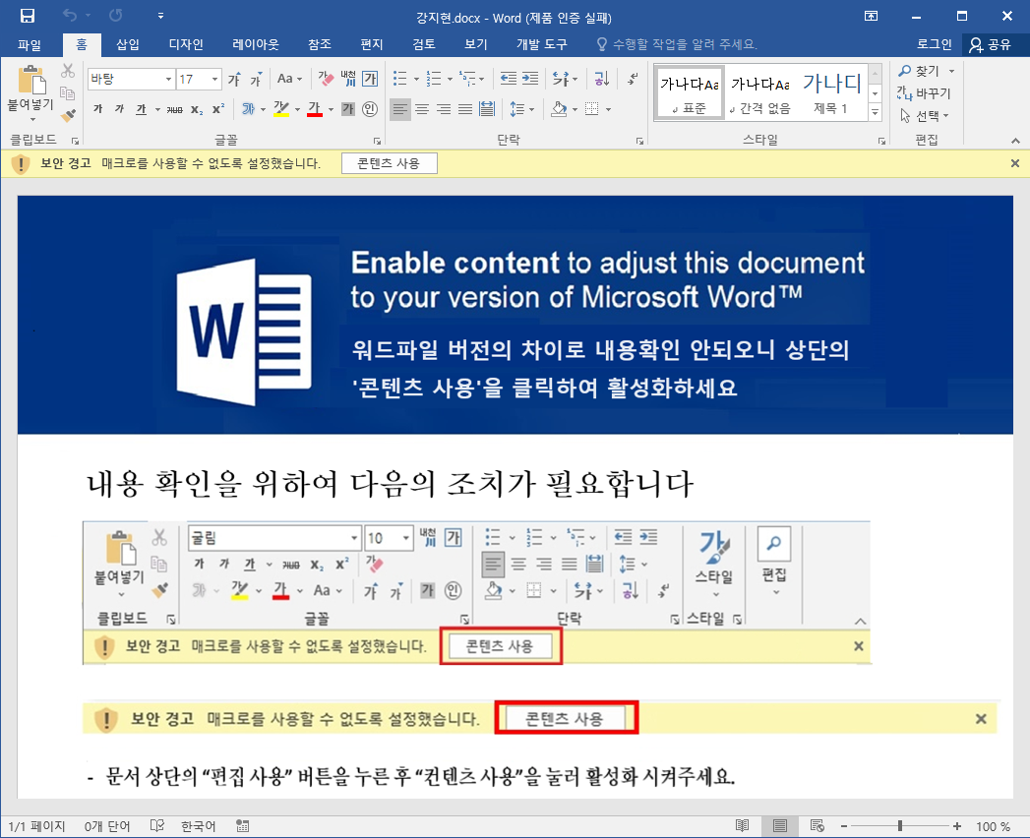Toggle show paragraph marks
This screenshot has height=838, width=1030.
pyautogui.click(x=632, y=79)
